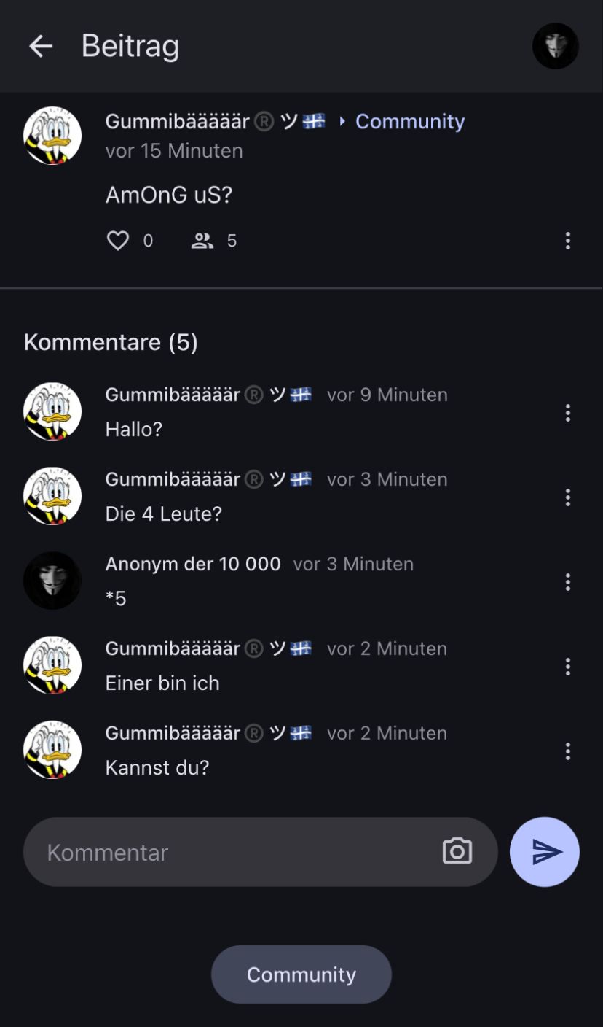The image size is (603, 1027).
Task: Go back using the arrow icon
Action: tap(41, 47)
